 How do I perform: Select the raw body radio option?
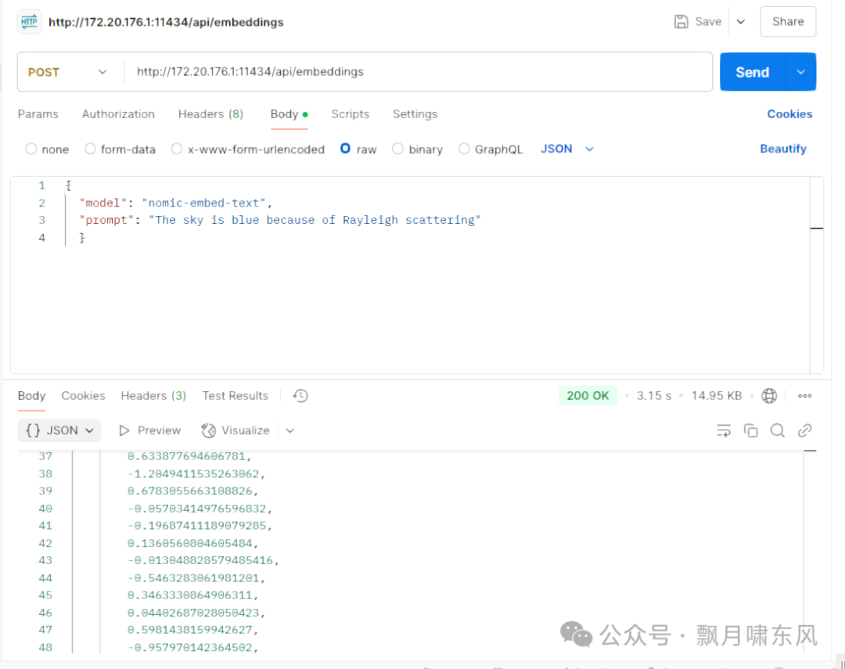click(x=346, y=148)
